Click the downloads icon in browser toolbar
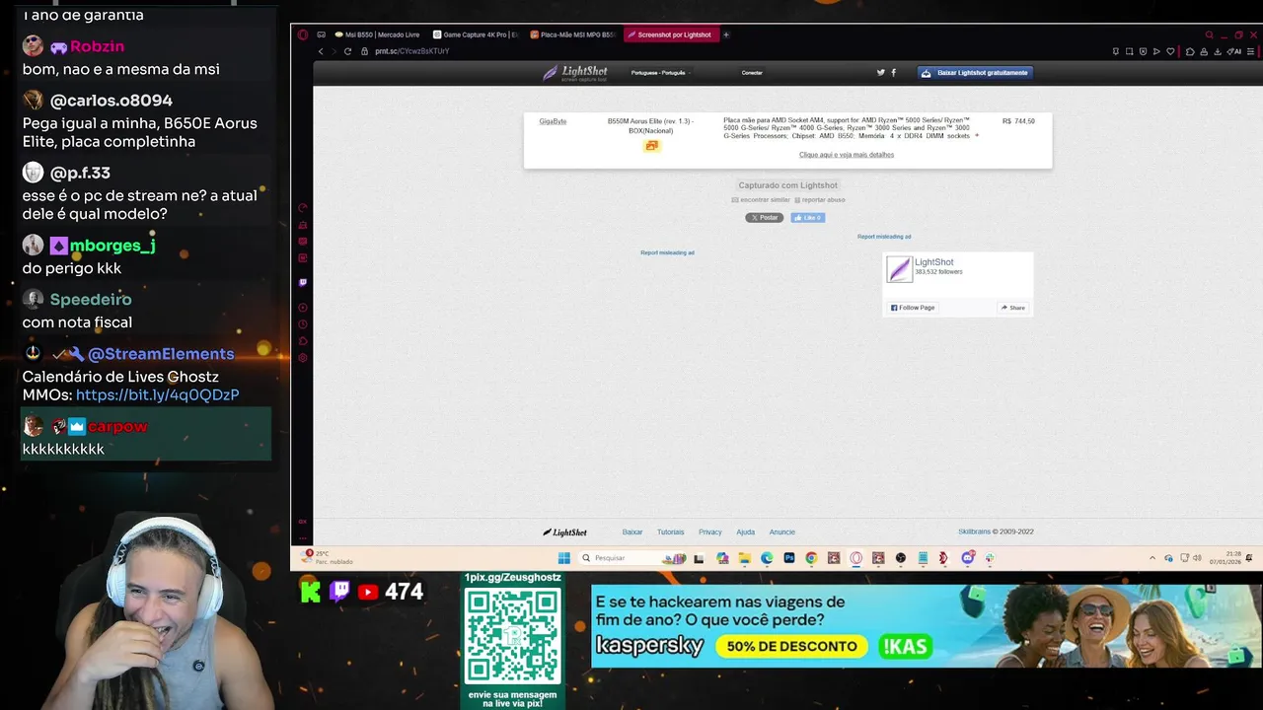 pos(1218,51)
